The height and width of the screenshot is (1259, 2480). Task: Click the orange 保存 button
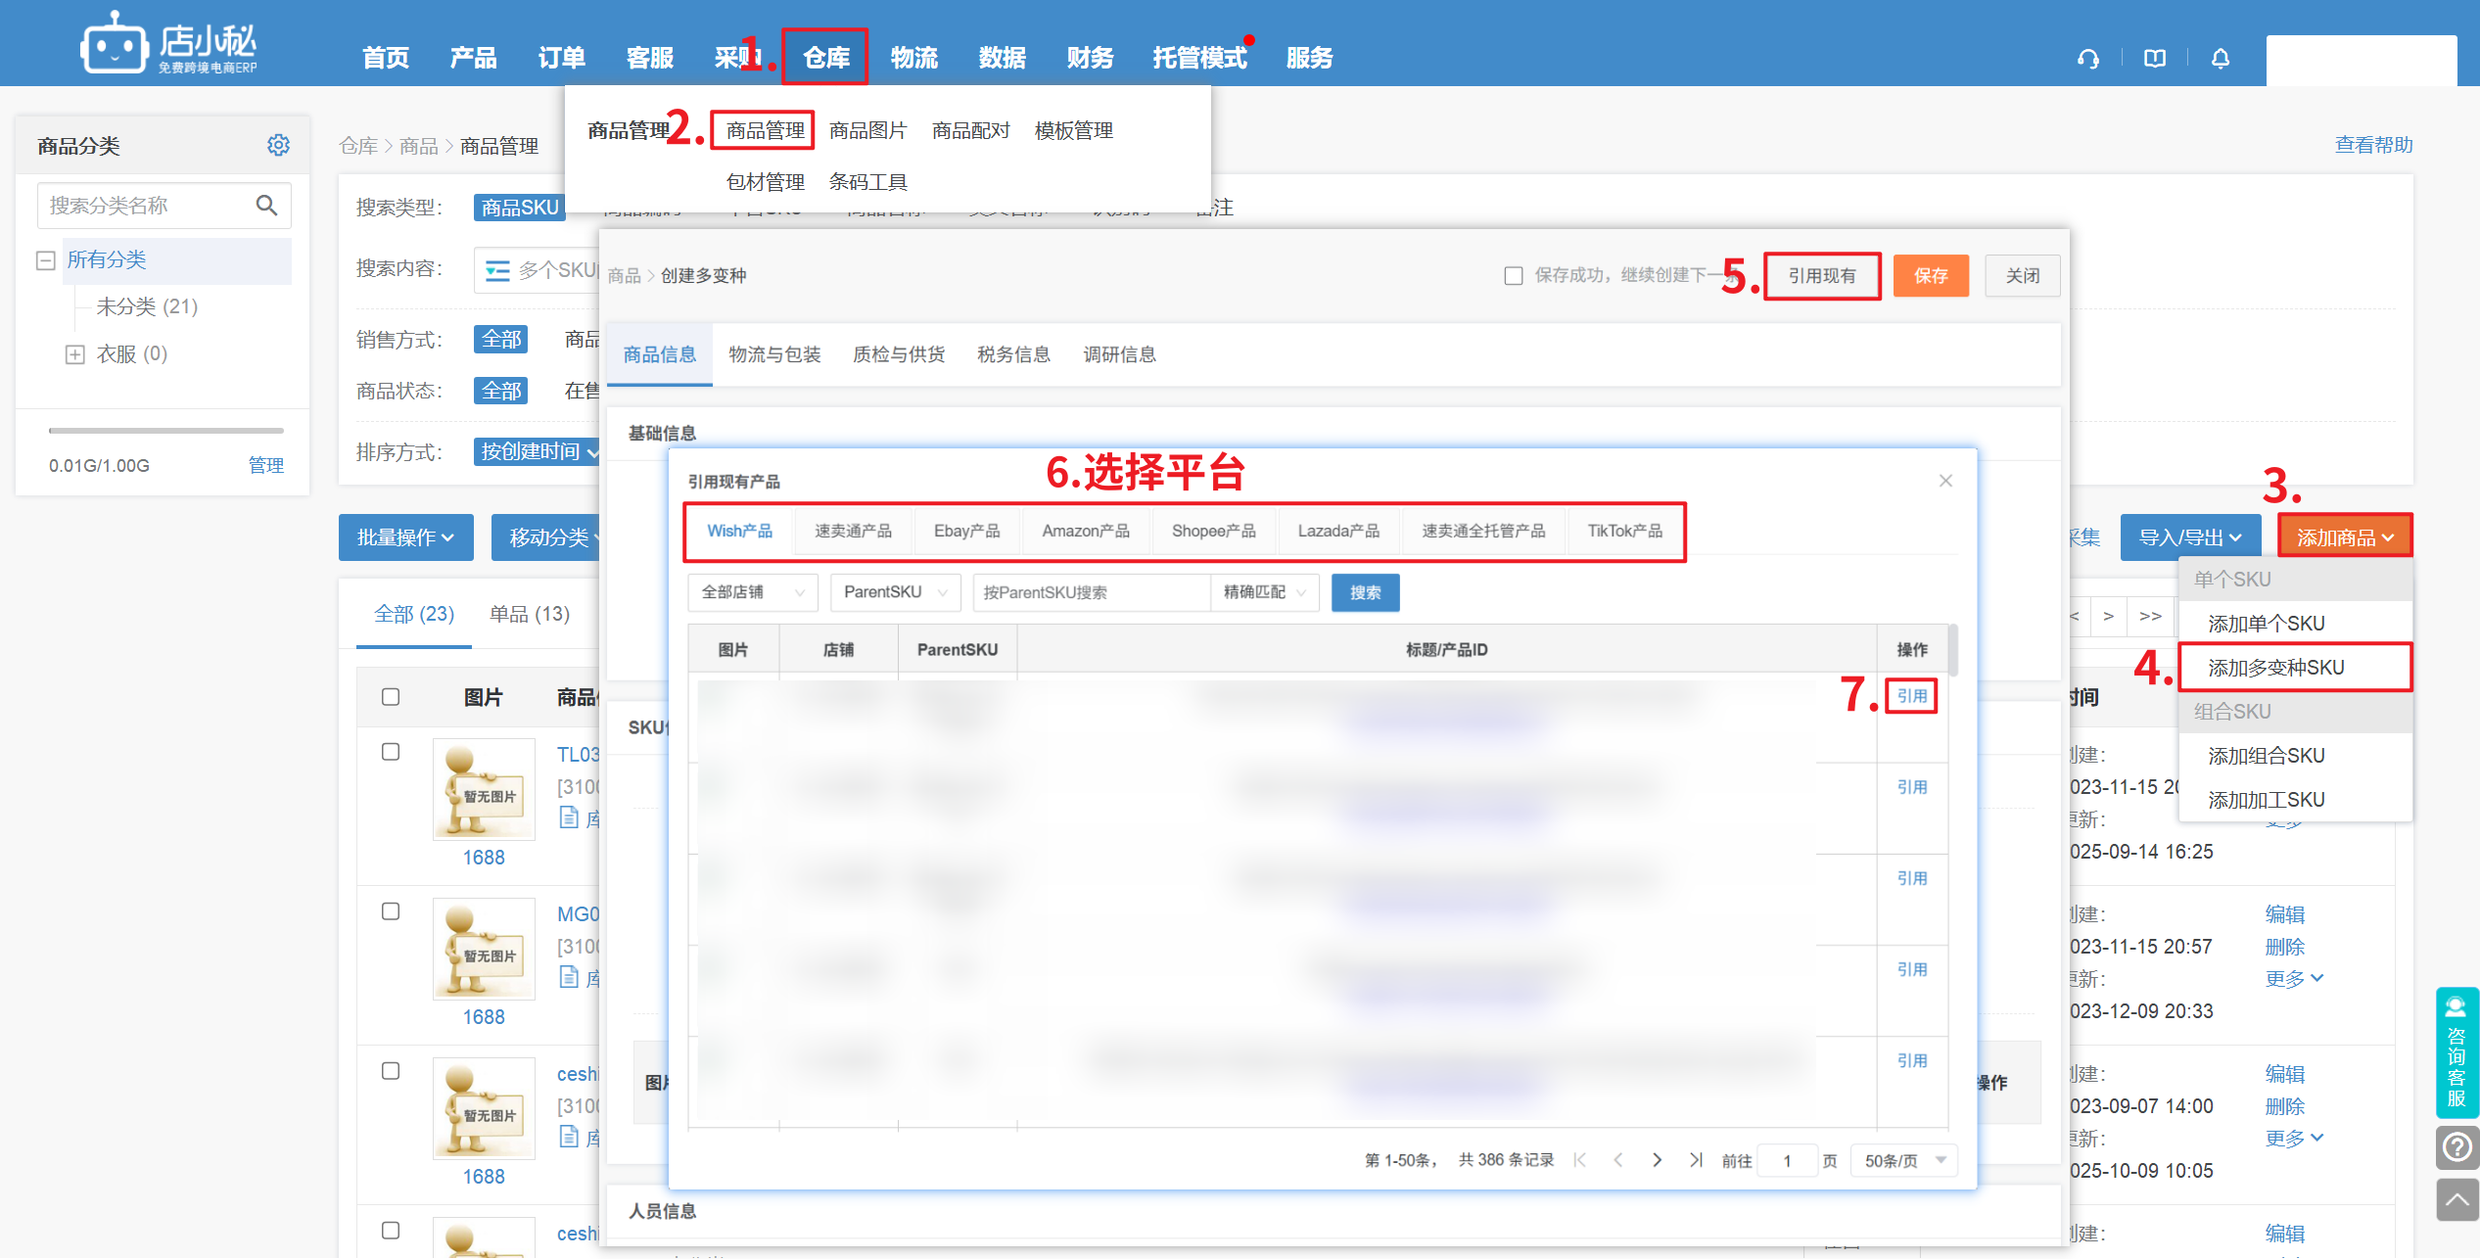click(x=1930, y=276)
